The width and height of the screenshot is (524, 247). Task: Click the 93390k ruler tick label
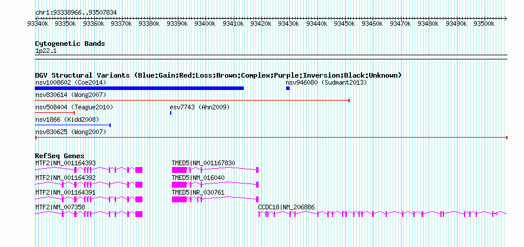[176, 24]
